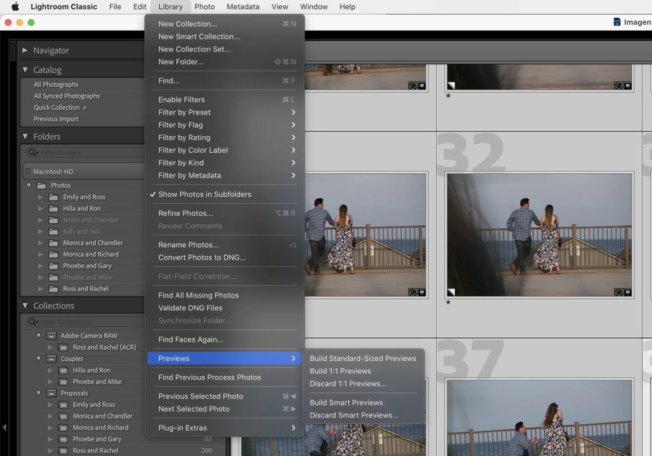Toggle Show Photos in Subfolders
Viewport: 652px width, 456px height.
[204, 194]
